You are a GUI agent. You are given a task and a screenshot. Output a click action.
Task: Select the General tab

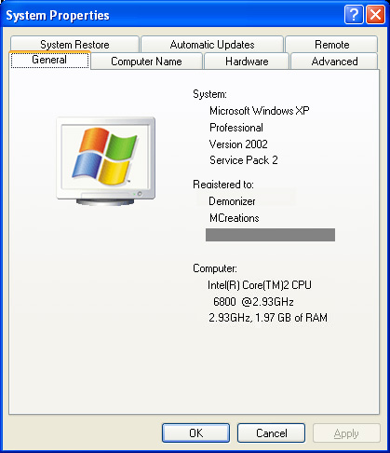click(49, 60)
